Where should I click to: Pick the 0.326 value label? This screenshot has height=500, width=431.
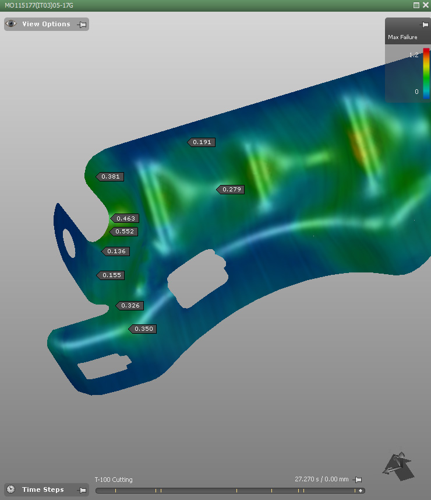tap(130, 306)
